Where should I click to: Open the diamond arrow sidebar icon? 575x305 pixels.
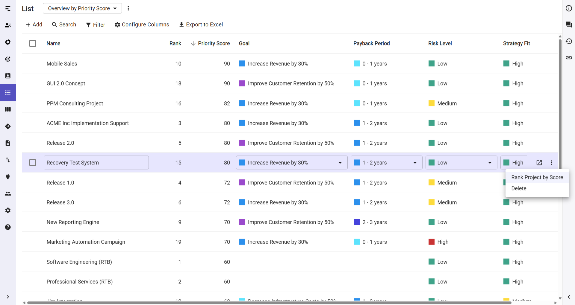[x=8, y=126]
